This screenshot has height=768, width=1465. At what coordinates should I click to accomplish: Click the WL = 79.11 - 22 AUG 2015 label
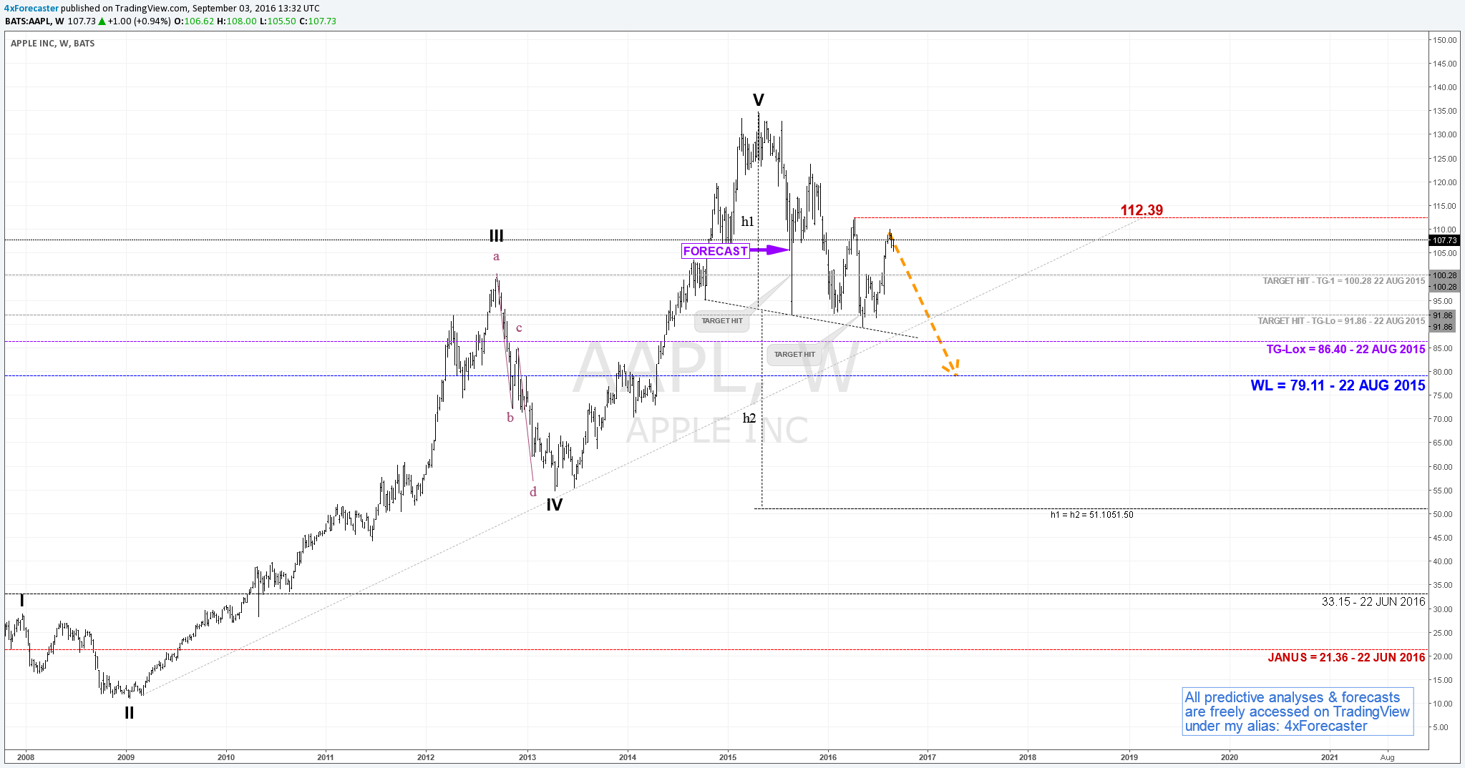pyautogui.click(x=1338, y=385)
